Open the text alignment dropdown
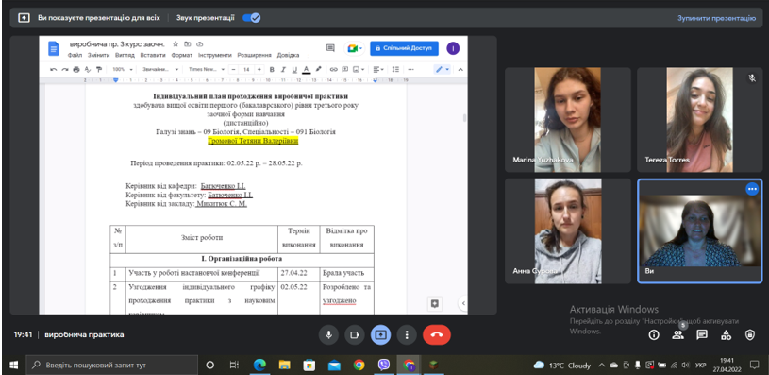This screenshot has width=769, height=375. [377, 69]
